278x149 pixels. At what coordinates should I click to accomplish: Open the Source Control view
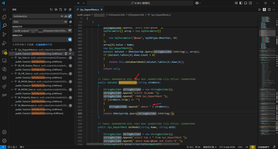pos(4,34)
